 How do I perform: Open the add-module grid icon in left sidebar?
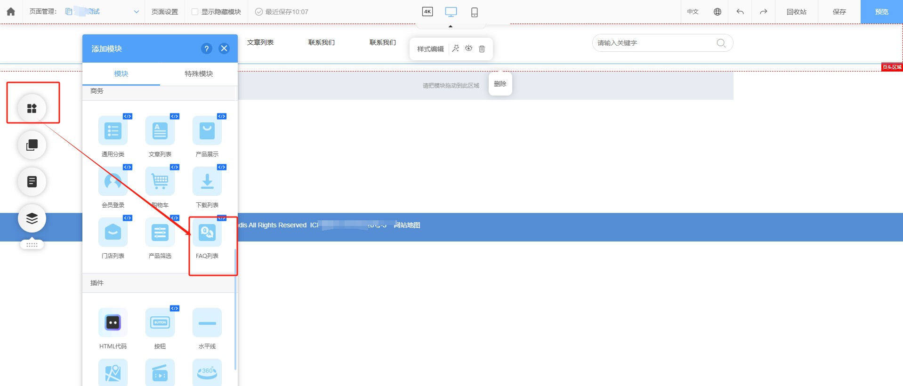point(32,108)
